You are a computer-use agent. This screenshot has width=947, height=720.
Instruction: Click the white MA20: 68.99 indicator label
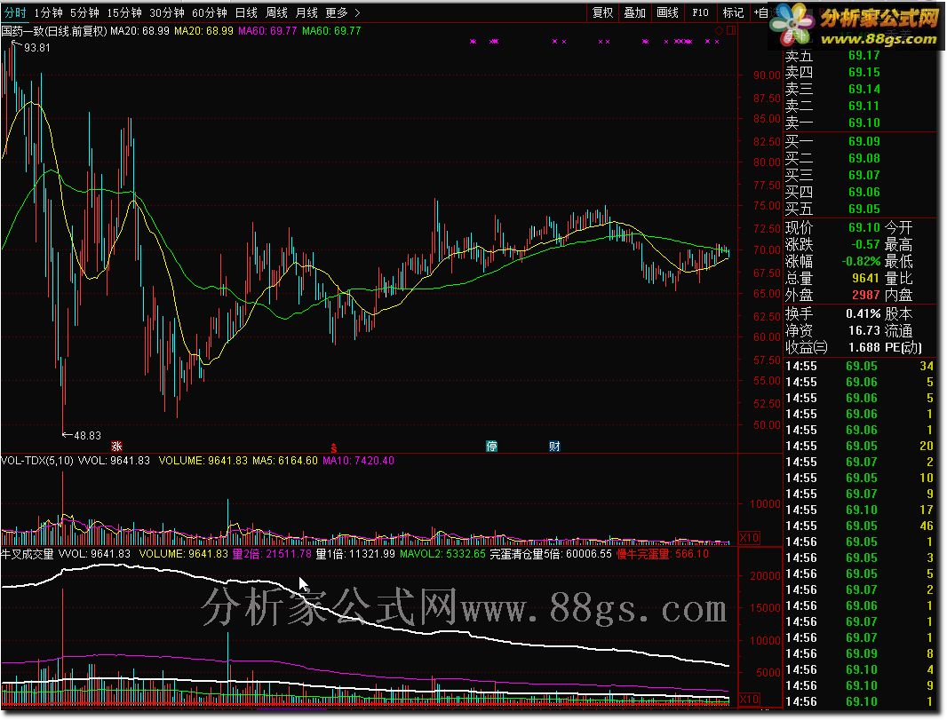(x=139, y=31)
